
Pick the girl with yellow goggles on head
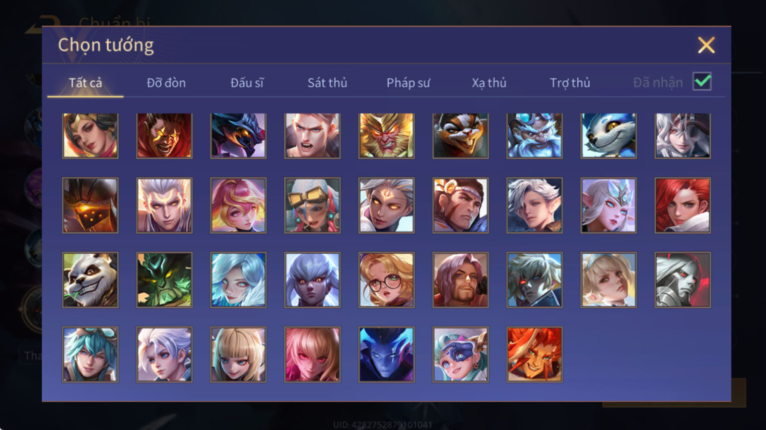point(312,205)
